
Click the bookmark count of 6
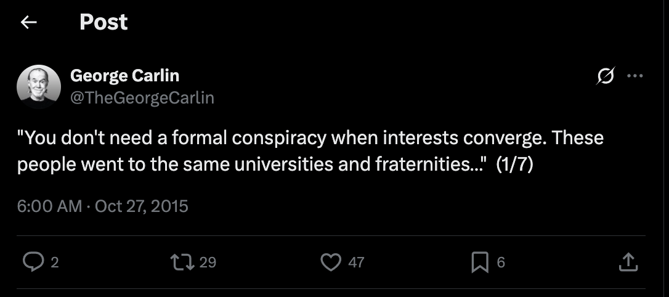(501, 262)
